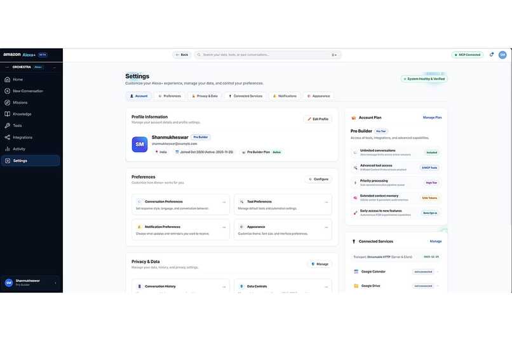Open the Integrations sidebar icon
Viewport: 512px width, 341px height.
pyautogui.click(x=8, y=137)
